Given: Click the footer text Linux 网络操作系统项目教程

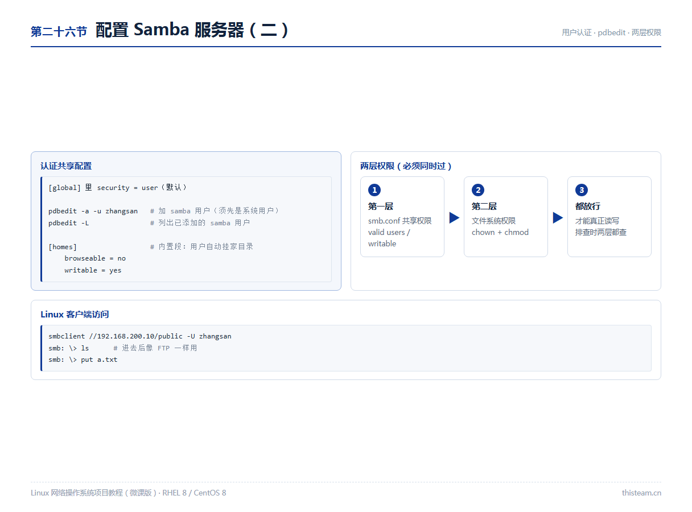Looking at the screenshot, I should point(129,493).
